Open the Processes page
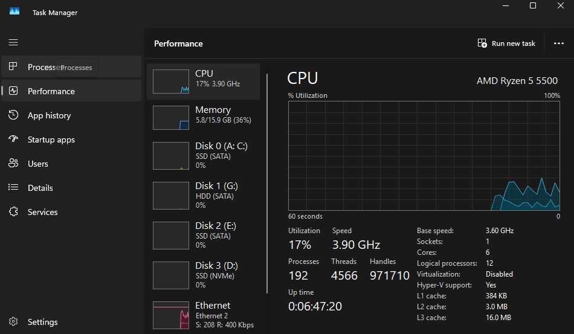The image size is (574, 334). point(71,66)
